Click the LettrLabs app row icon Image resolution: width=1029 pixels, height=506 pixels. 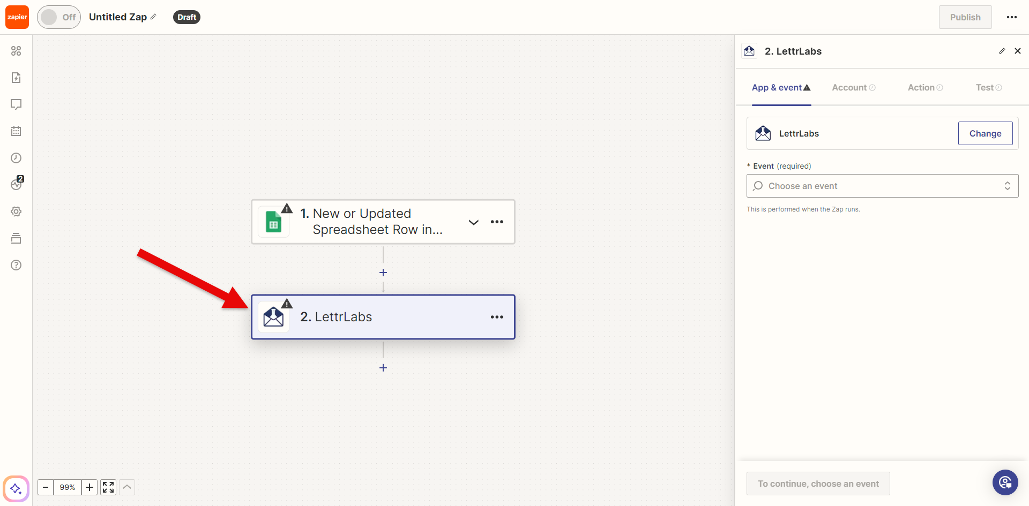click(x=763, y=133)
